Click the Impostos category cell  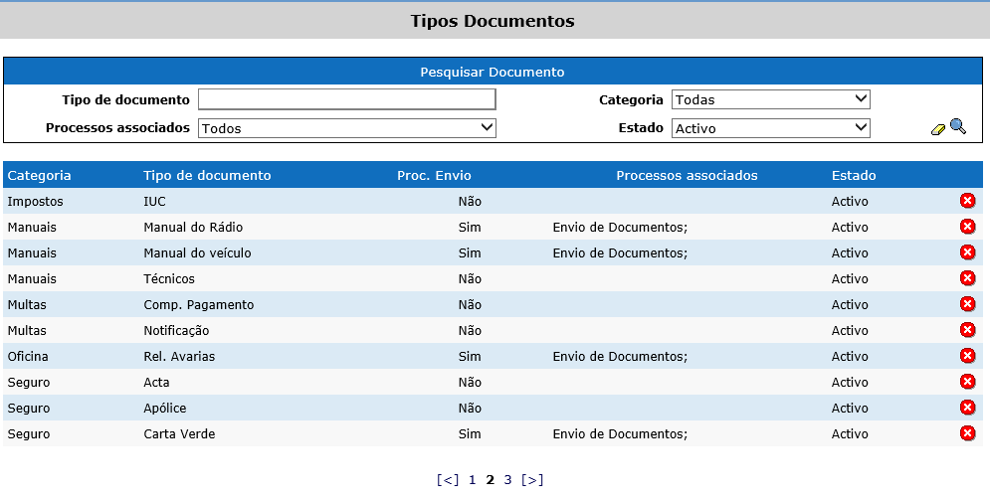pyautogui.click(x=36, y=201)
